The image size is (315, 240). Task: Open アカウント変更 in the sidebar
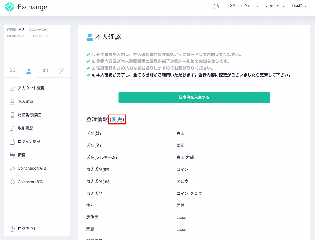click(x=31, y=88)
